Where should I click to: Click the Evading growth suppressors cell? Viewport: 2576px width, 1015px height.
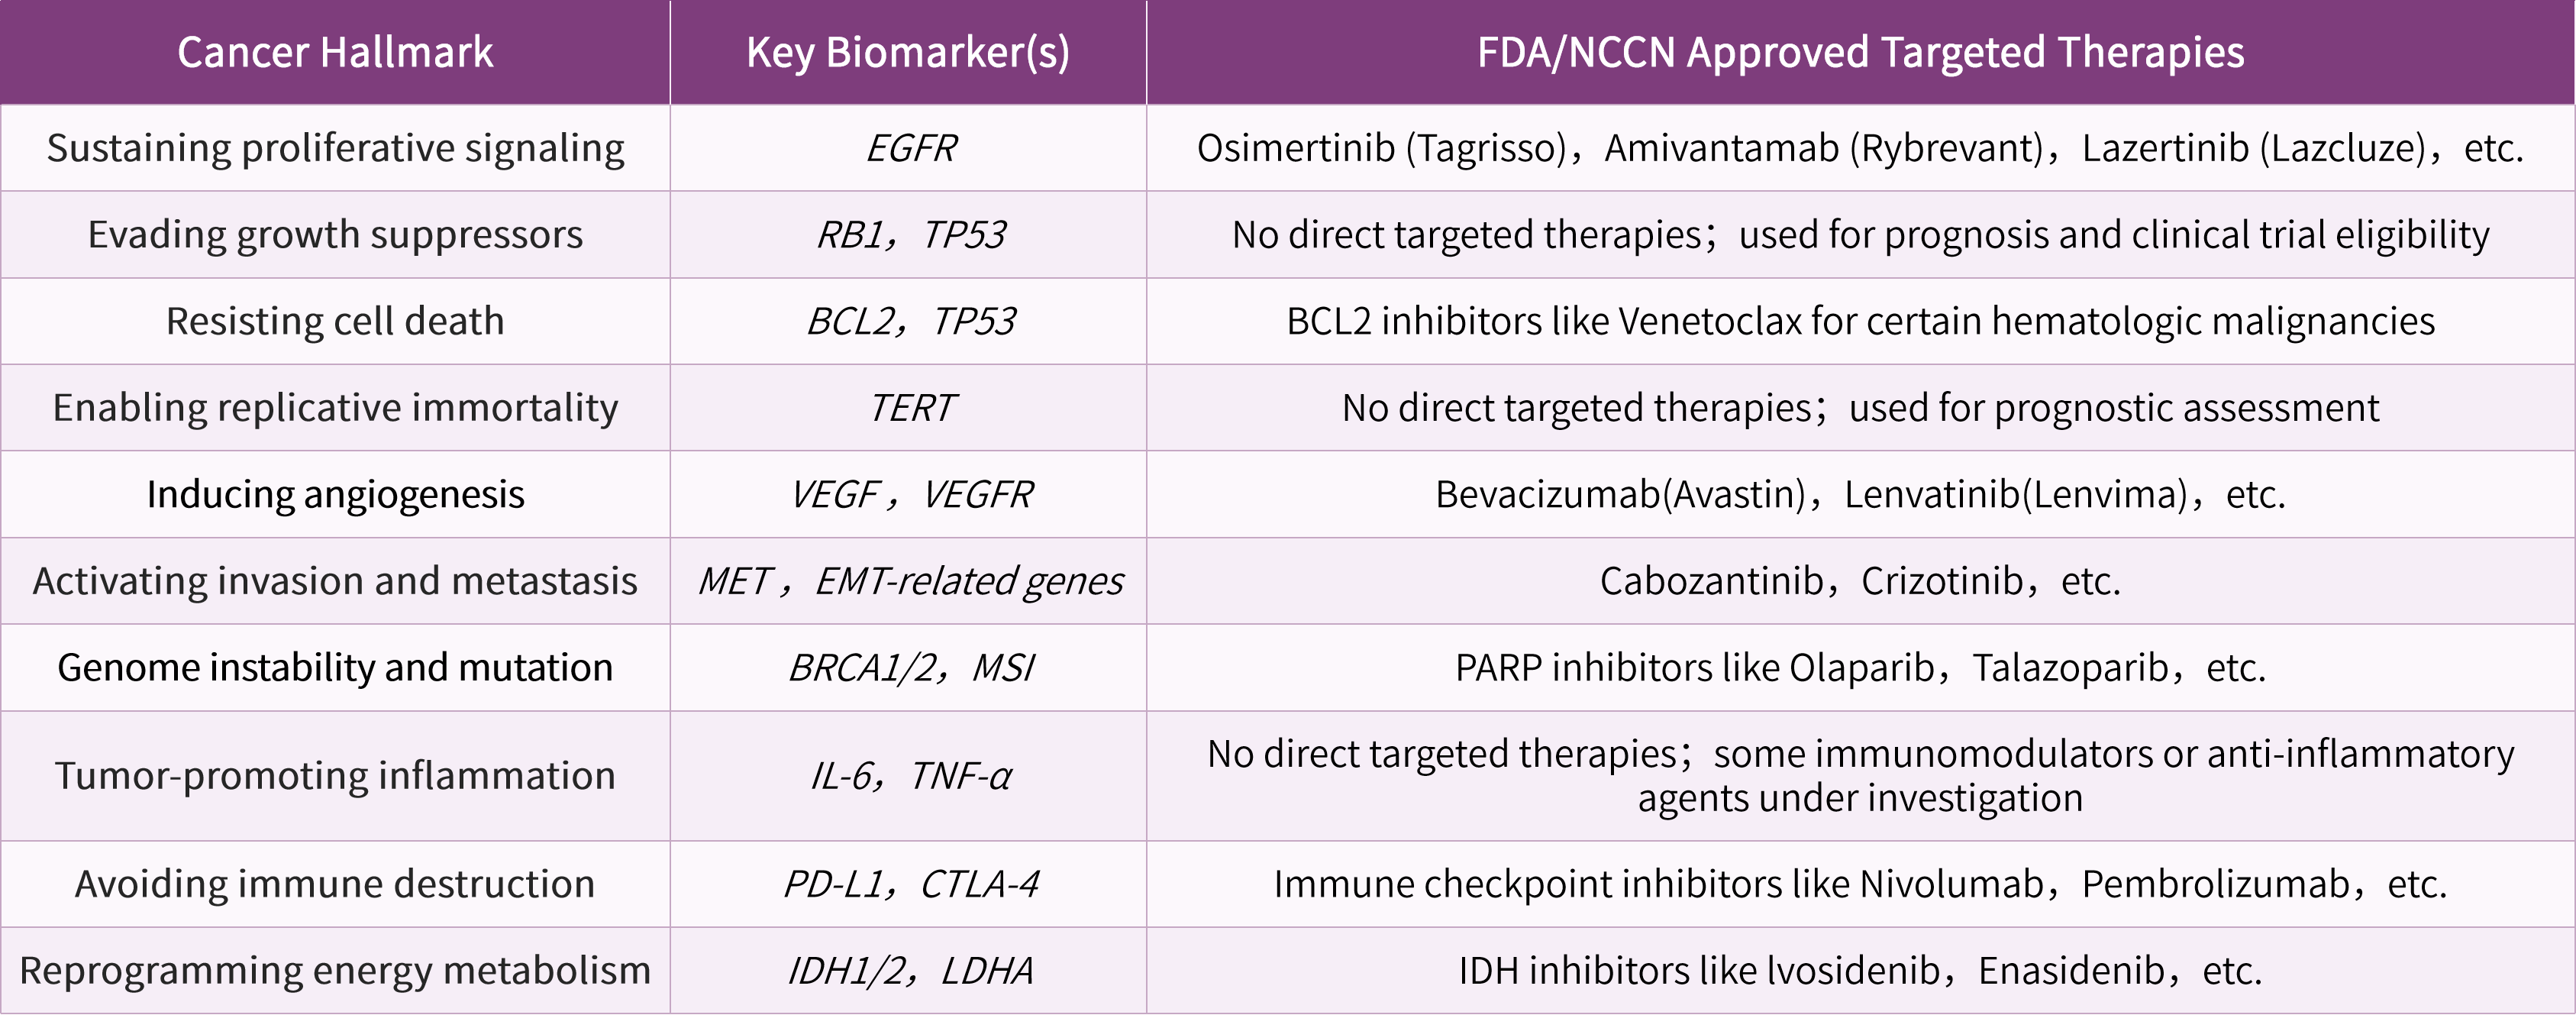click(335, 235)
